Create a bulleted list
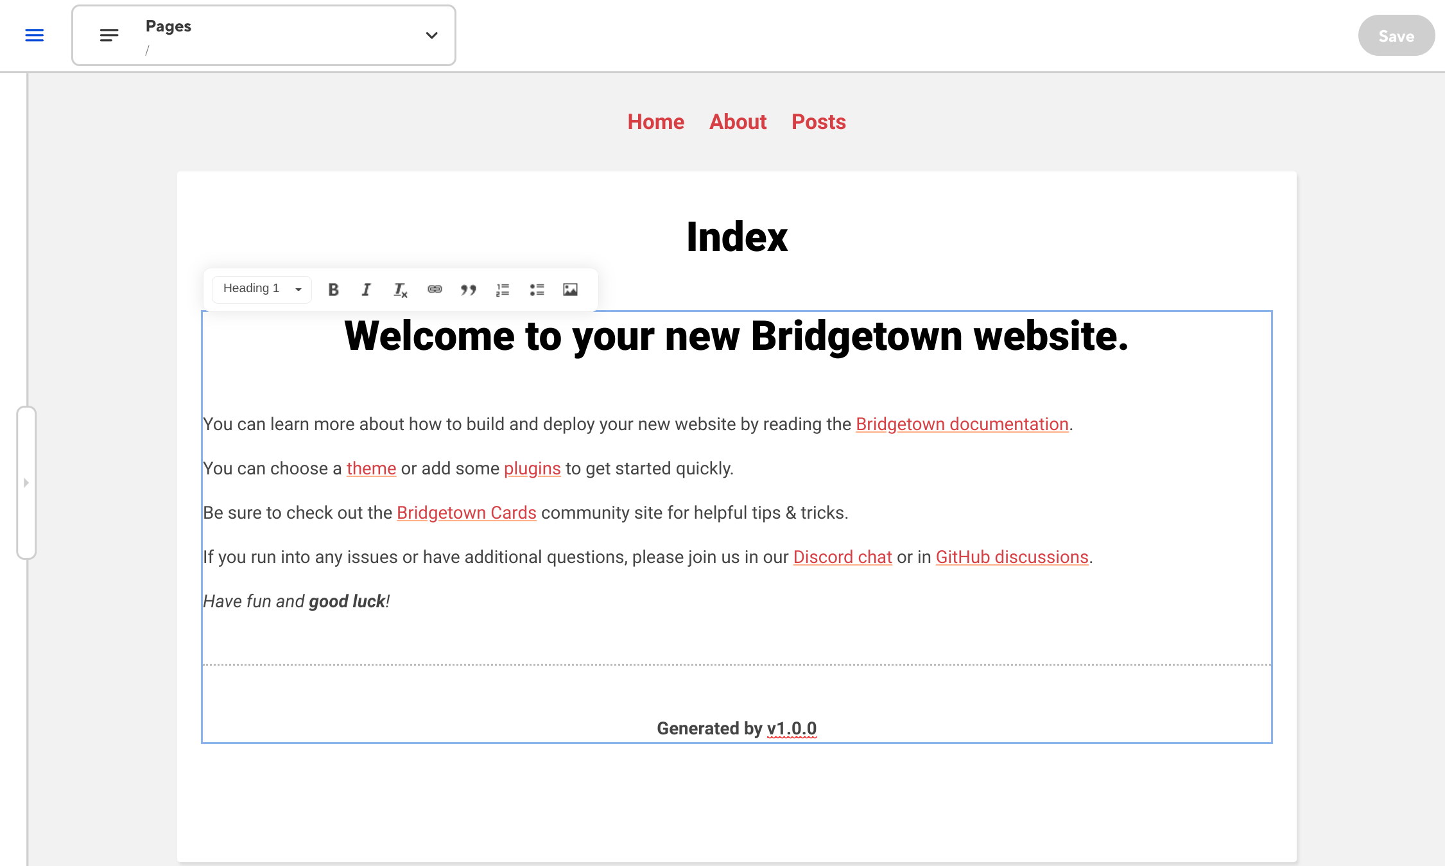Viewport: 1445px width, 866px height. point(537,290)
